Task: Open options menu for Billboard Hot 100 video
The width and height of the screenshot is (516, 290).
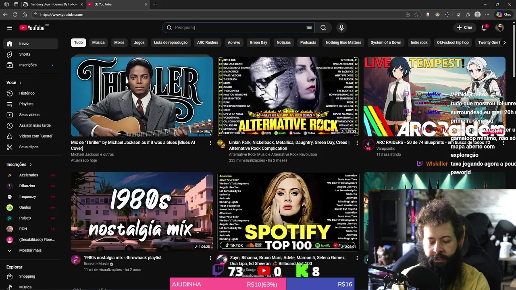Action: (x=357, y=258)
